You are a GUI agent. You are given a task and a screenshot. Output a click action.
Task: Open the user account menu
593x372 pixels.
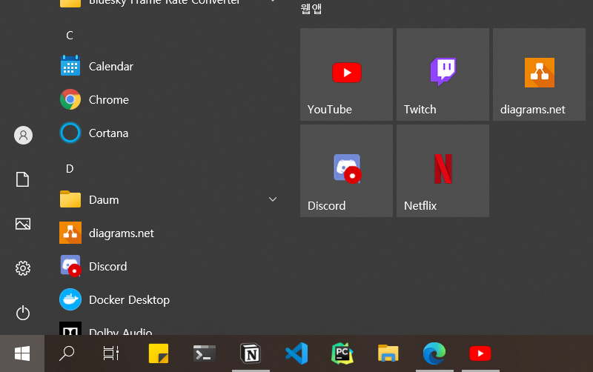click(x=23, y=135)
